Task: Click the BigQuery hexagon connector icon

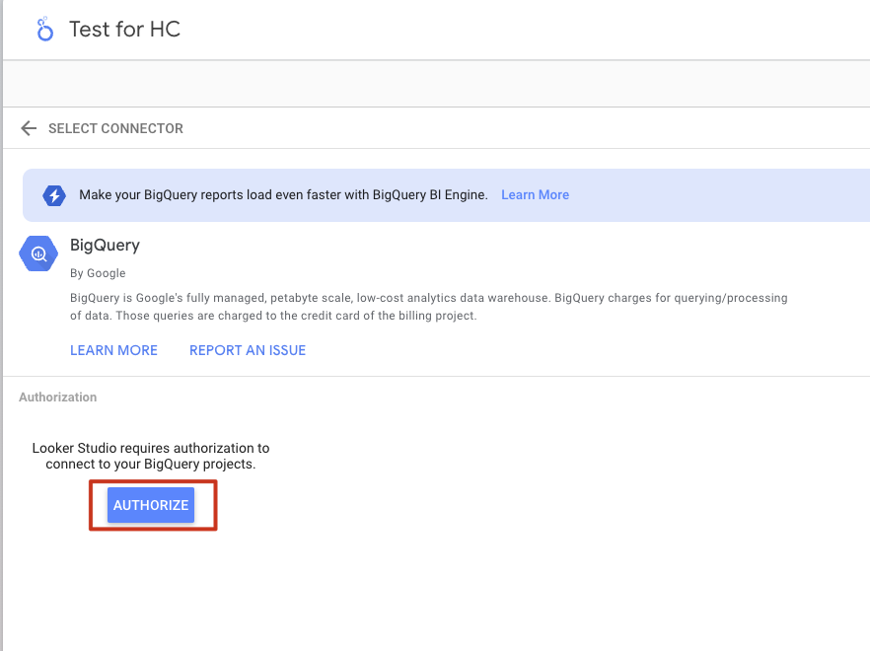Action: point(38,253)
